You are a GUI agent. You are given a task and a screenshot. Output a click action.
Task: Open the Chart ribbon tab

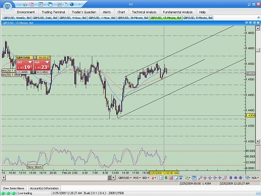(121, 12)
